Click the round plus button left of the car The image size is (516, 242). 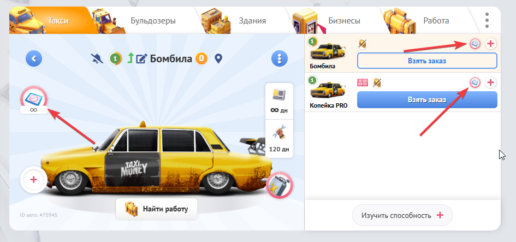pyautogui.click(x=33, y=180)
